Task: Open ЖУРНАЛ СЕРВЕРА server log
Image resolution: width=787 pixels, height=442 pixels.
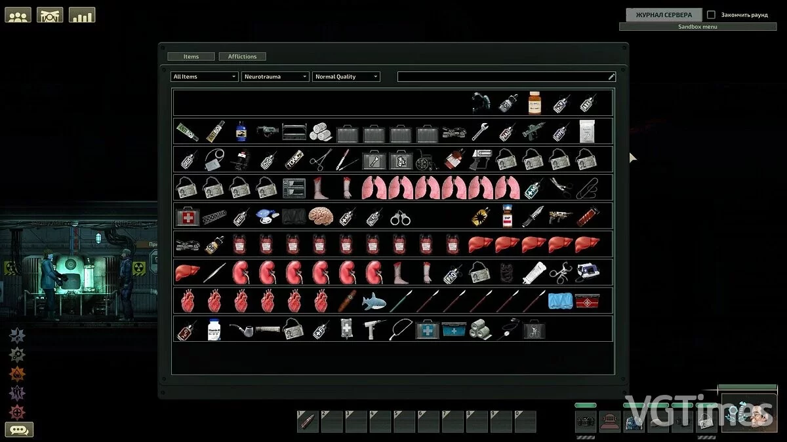Action: point(664,14)
